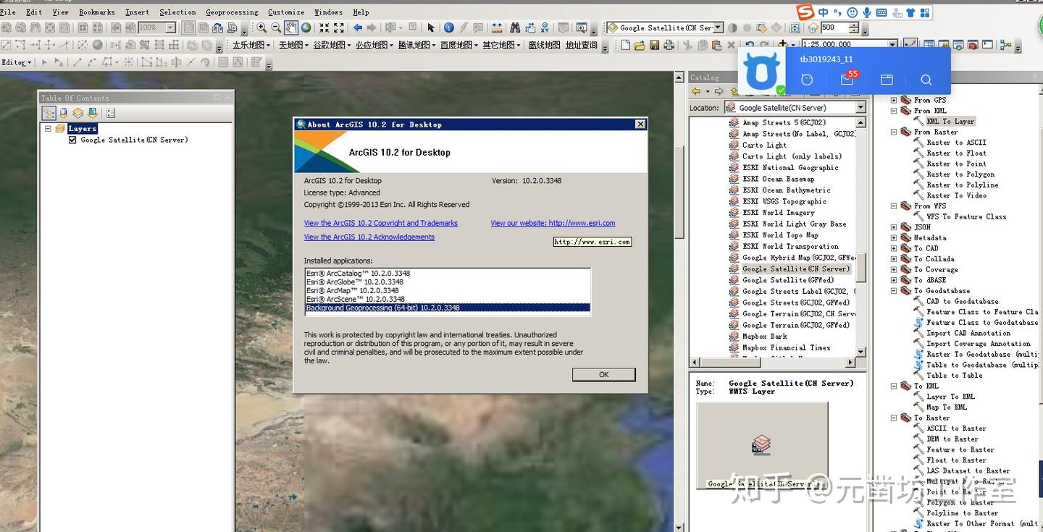Go back to previous extent (blue left arrow)
The height and width of the screenshot is (532, 1043).
tap(357, 28)
